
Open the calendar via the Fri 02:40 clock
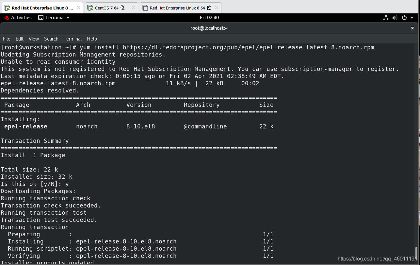[x=209, y=18]
